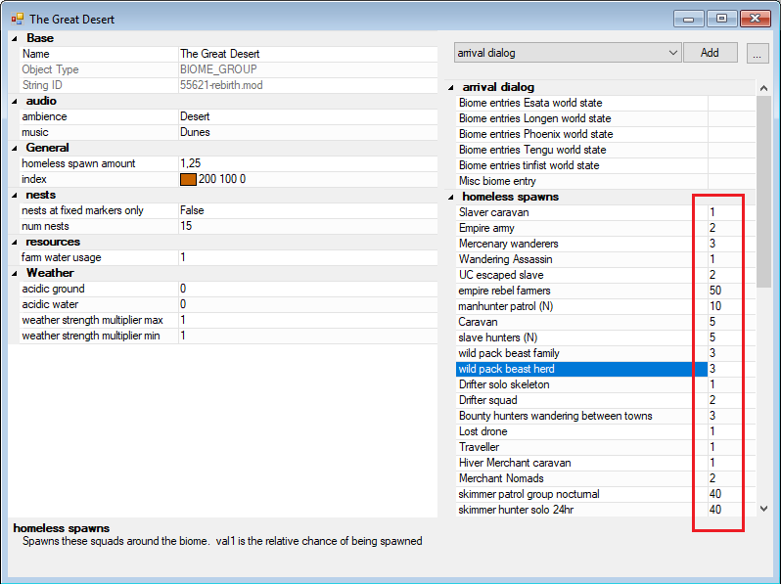The height and width of the screenshot is (584, 781).
Task: Collapse the audio section triangle
Action: (x=15, y=101)
